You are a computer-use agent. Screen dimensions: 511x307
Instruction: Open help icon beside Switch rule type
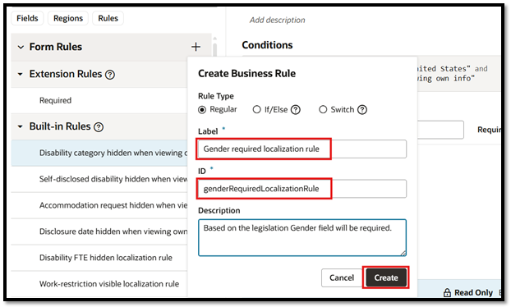pos(362,110)
